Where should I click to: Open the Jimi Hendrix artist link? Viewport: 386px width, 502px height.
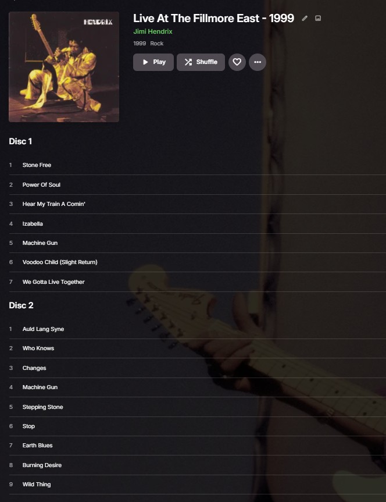pos(153,31)
